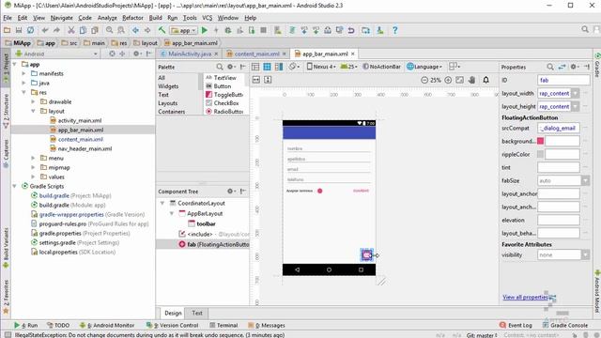Image resolution: width=601 pixels, height=338 pixels.
Task: Open the API 25 version dropdown
Action: click(x=348, y=67)
